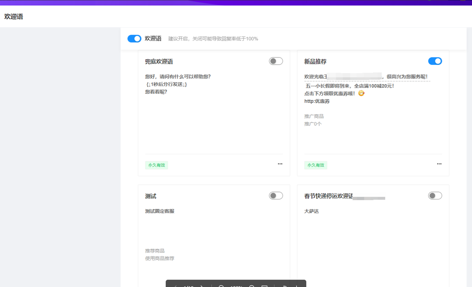Enable the 兜底欢迎语 card toggle

tap(276, 61)
